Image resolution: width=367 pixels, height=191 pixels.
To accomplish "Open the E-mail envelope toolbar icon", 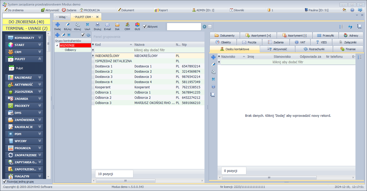I will click(107, 25).
